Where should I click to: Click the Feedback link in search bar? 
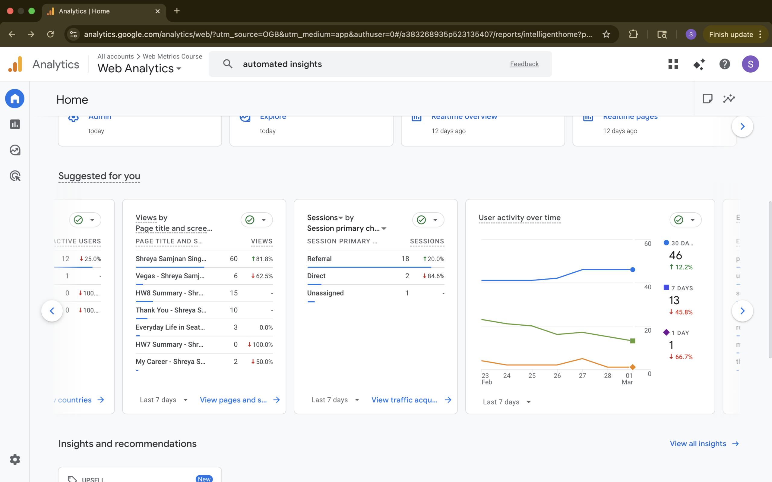[524, 64]
